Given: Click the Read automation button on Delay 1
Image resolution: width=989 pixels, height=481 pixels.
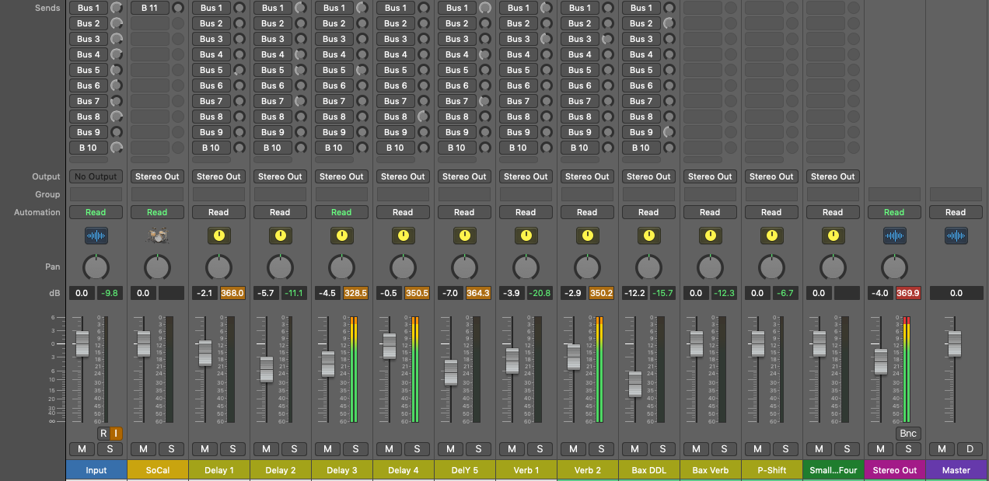Looking at the screenshot, I should [x=218, y=212].
